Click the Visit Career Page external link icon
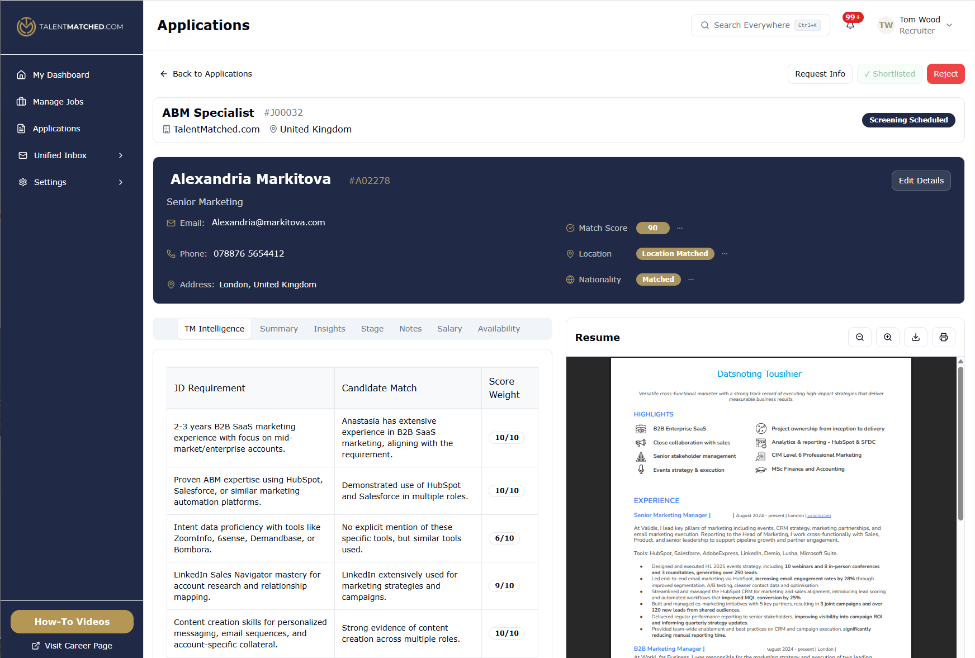Image resolution: width=975 pixels, height=658 pixels. point(35,646)
